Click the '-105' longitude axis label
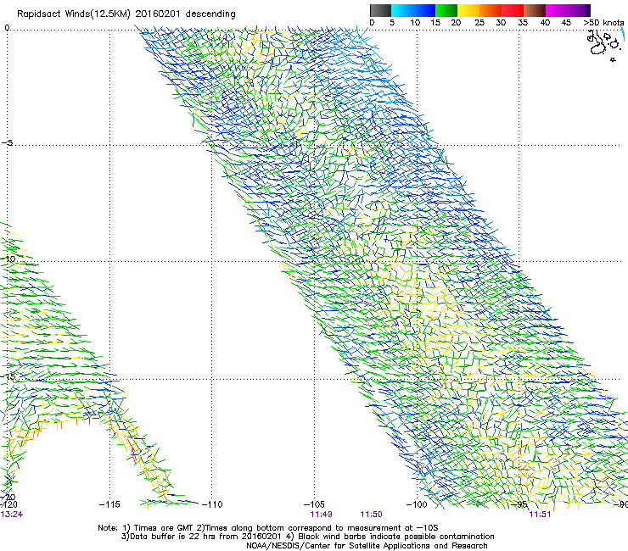Image resolution: width=628 pixels, height=551 pixels. 314,504
